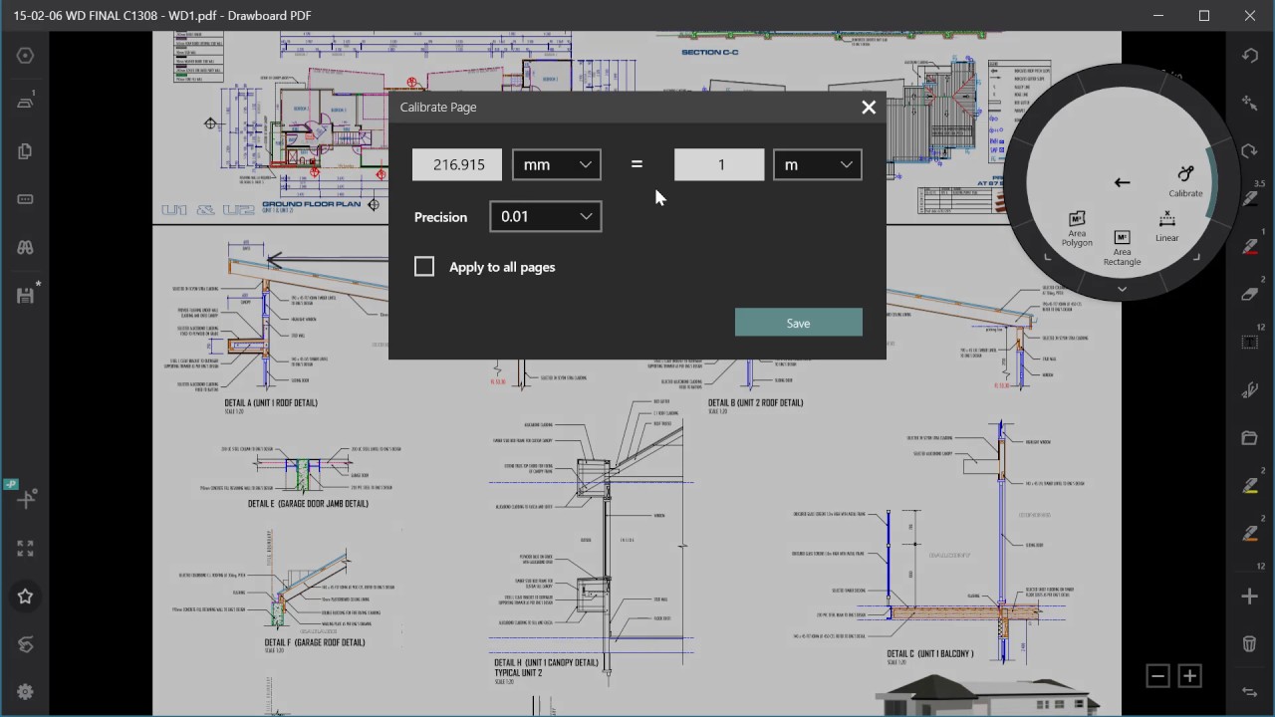
Task: Select the red pen tool in right toolbar
Action: click(x=1250, y=246)
